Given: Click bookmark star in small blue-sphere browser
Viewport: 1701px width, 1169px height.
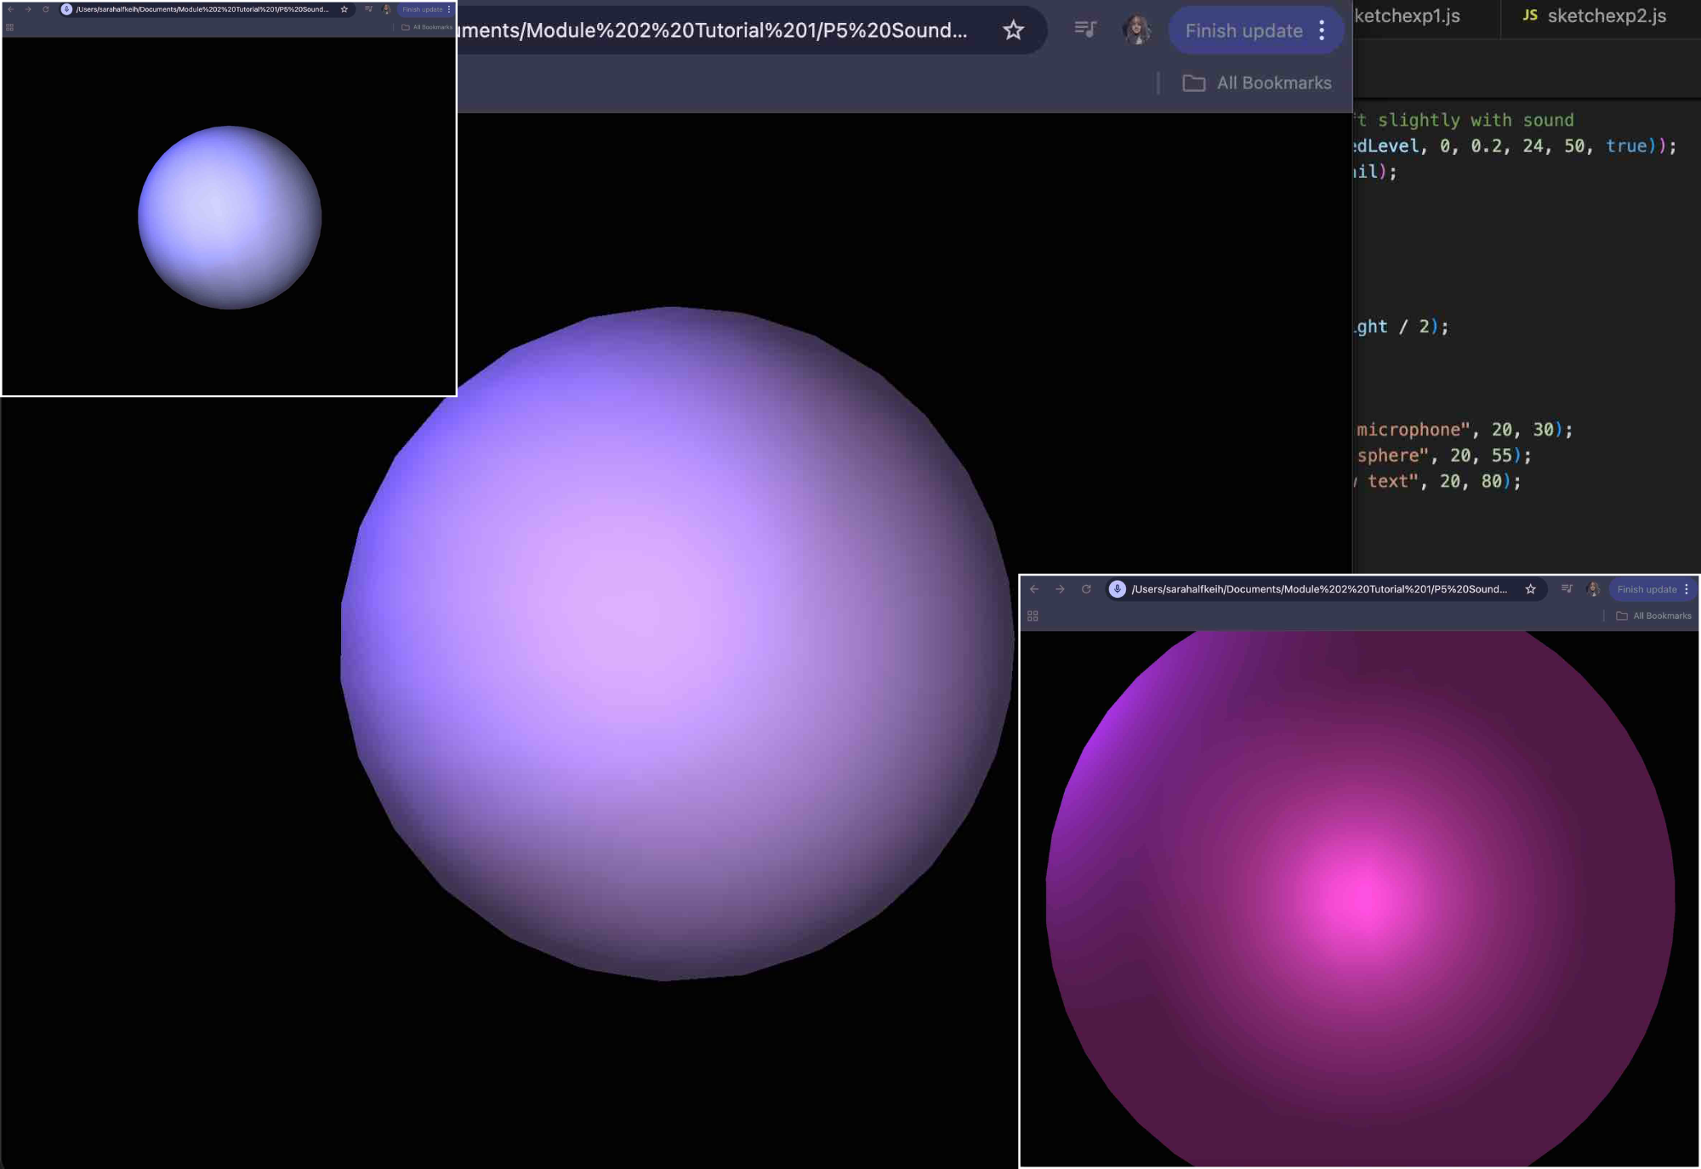Looking at the screenshot, I should (x=344, y=9).
